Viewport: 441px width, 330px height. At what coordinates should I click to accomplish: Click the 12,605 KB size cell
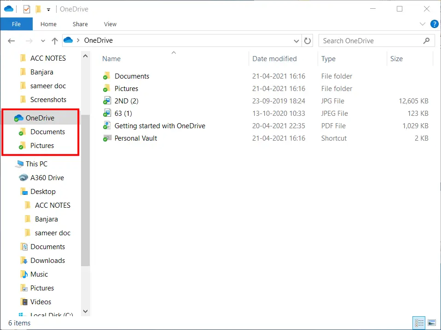(x=413, y=101)
